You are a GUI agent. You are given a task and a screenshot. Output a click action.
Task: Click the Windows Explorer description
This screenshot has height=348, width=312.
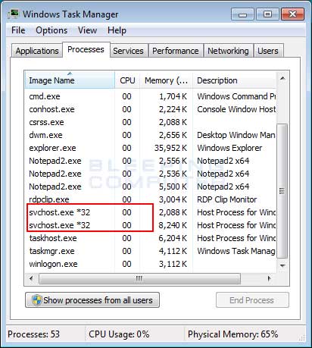(x=229, y=148)
